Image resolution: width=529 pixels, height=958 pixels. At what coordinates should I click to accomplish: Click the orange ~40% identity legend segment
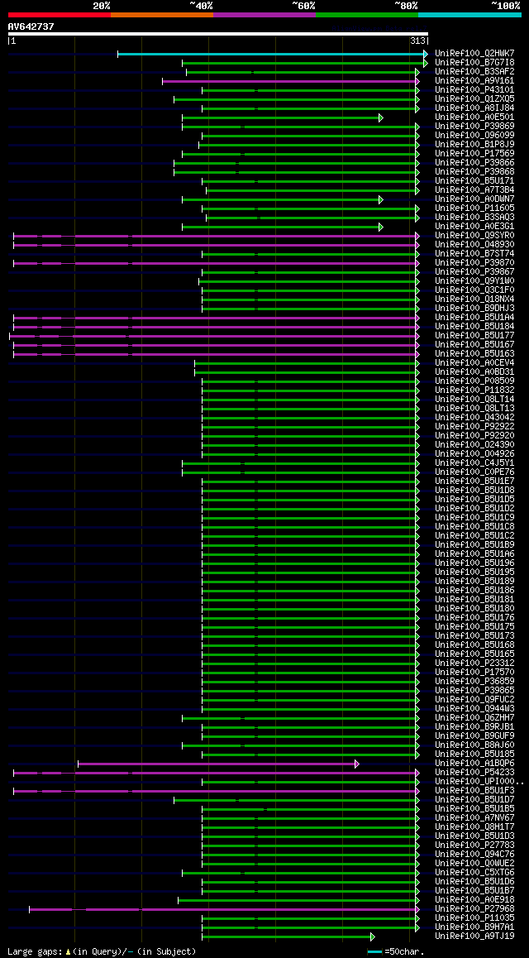click(x=162, y=15)
